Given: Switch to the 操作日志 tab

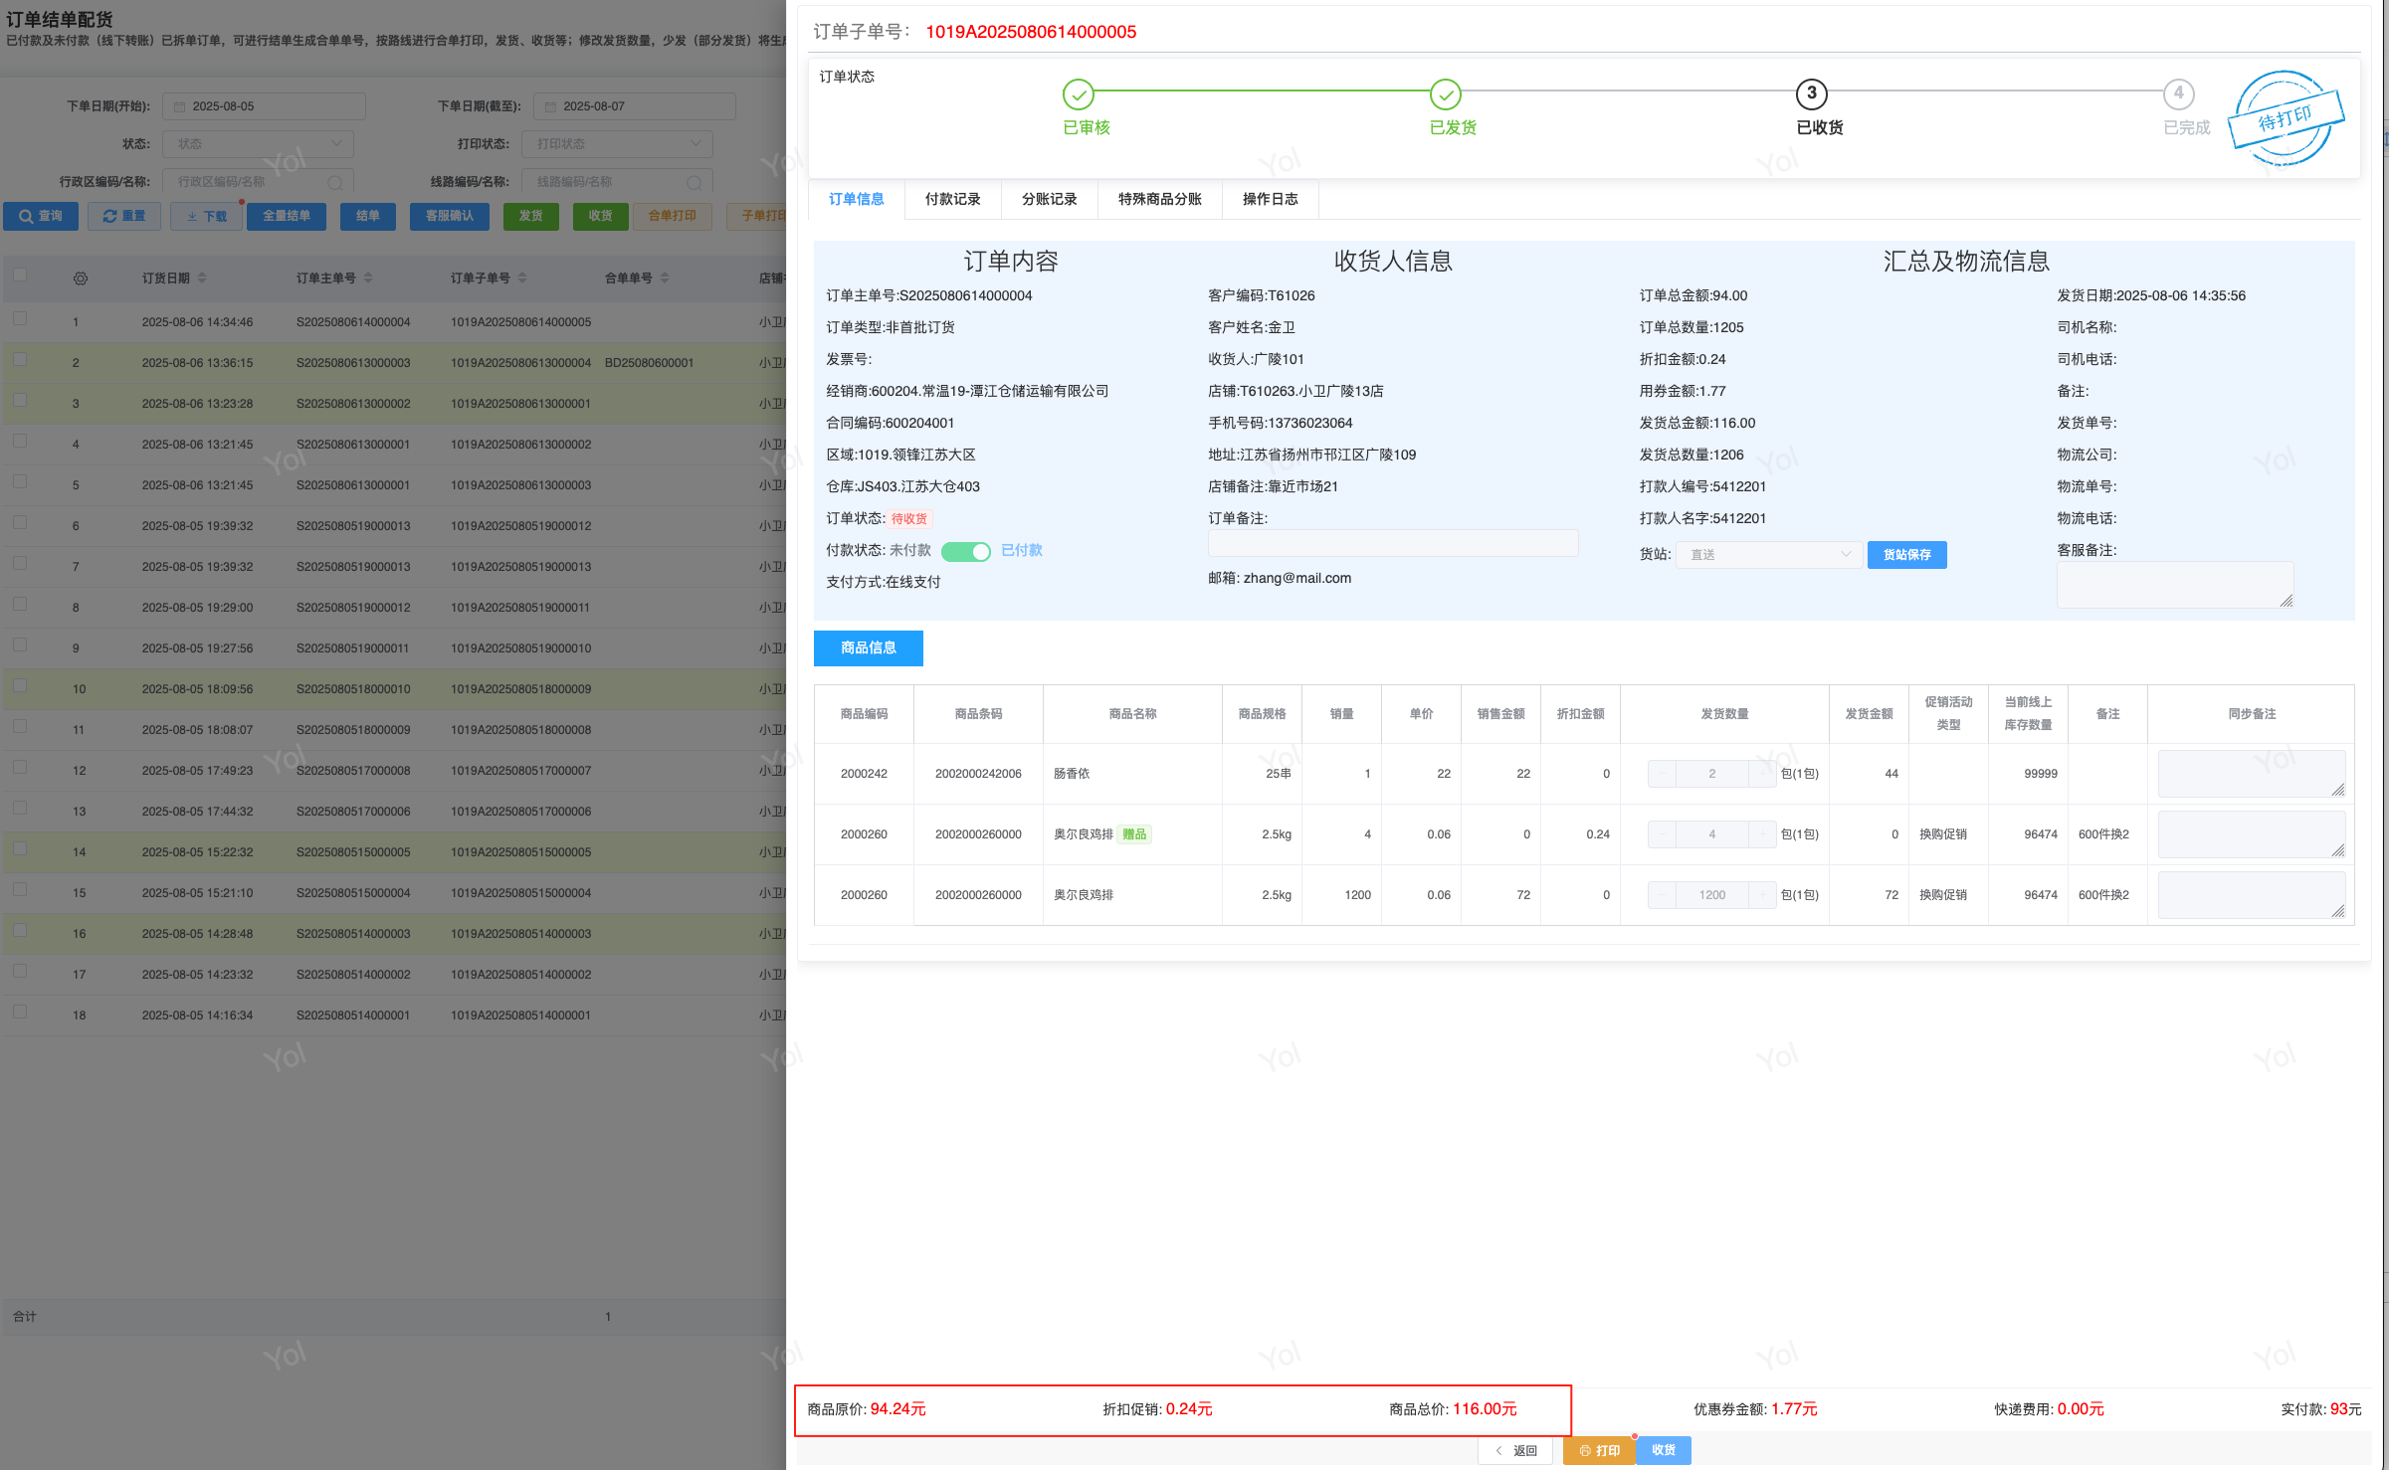Looking at the screenshot, I should click(1270, 199).
